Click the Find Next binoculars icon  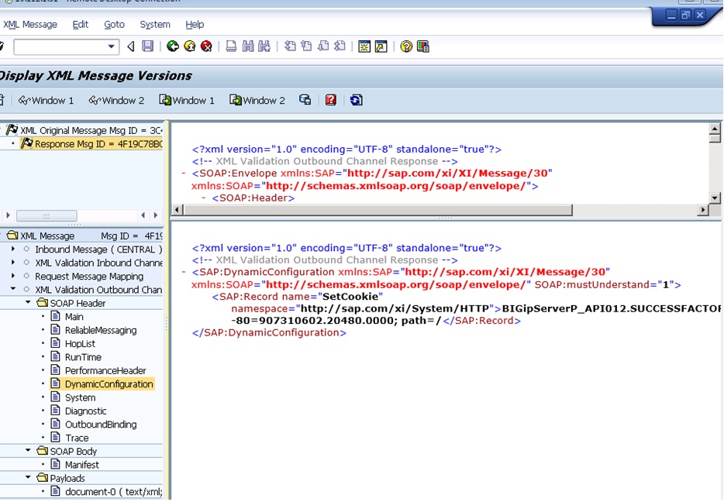[264, 46]
